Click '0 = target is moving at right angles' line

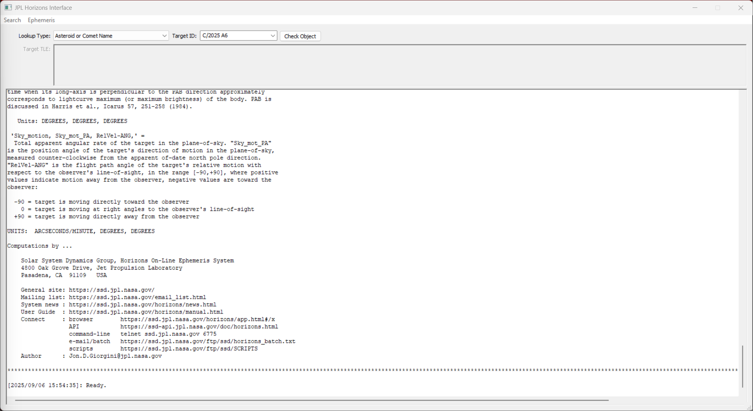[x=137, y=209]
